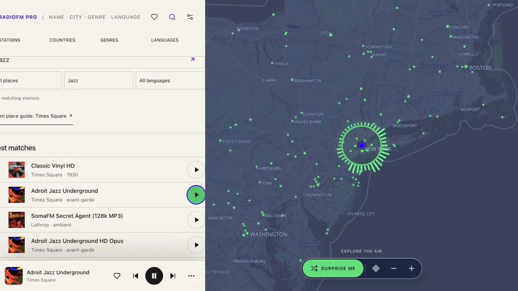The image size is (518, 291).
Task: Zoom in the map with plus
Action: [x=411, y=268]
